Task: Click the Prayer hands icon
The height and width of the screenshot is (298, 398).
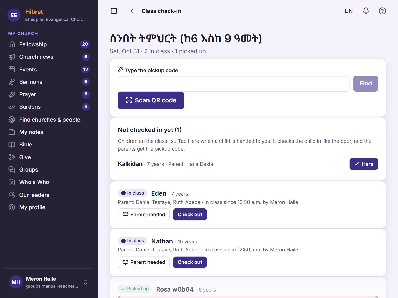Action: (12, 94)
